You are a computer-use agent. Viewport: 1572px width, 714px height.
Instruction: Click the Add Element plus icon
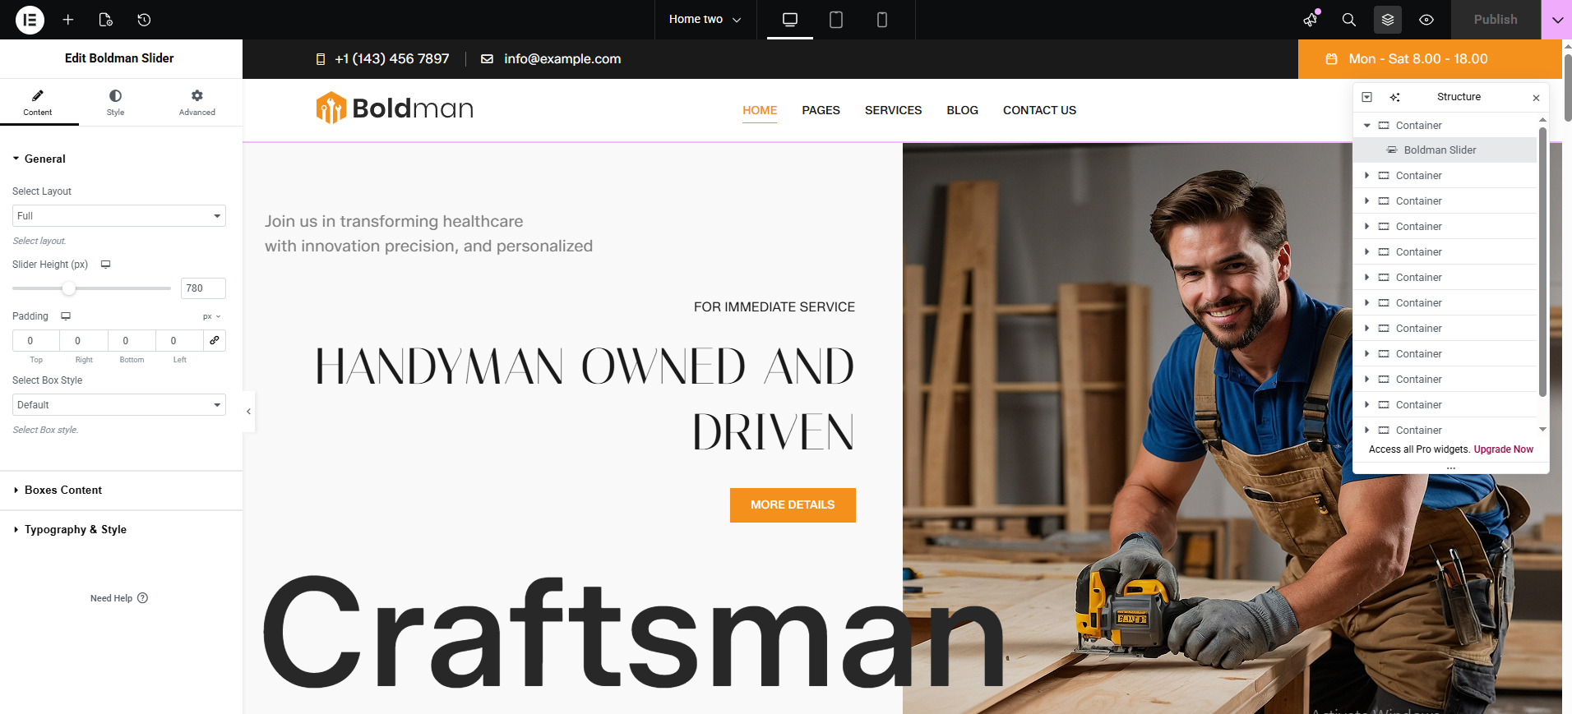tap(68, 20)
